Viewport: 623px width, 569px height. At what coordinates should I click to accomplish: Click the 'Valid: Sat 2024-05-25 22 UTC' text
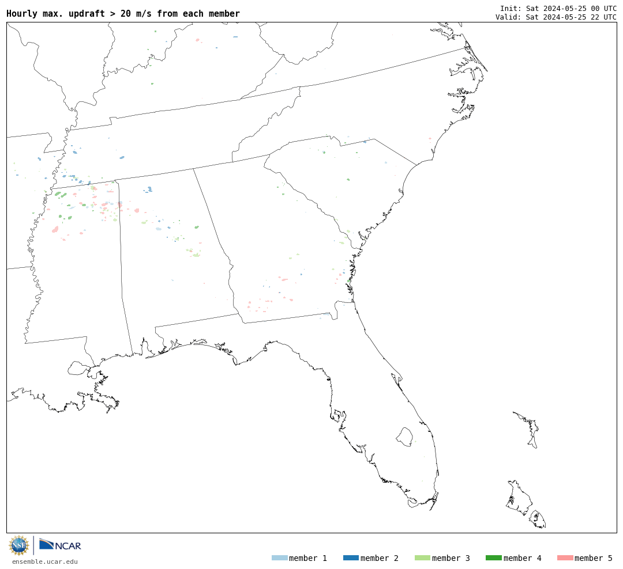click(556, 17)
